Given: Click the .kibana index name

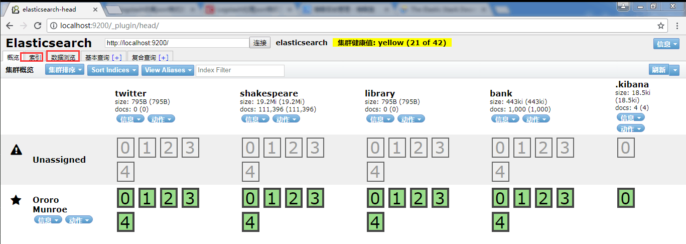Looking at the screenshot, I should coord(632,84).
